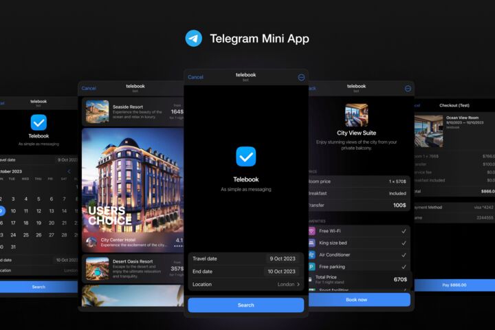The width and height of the screenshot is (495, 330).
Task: Toggle the Free parking checkmark
Action: (x=404, y=267)
